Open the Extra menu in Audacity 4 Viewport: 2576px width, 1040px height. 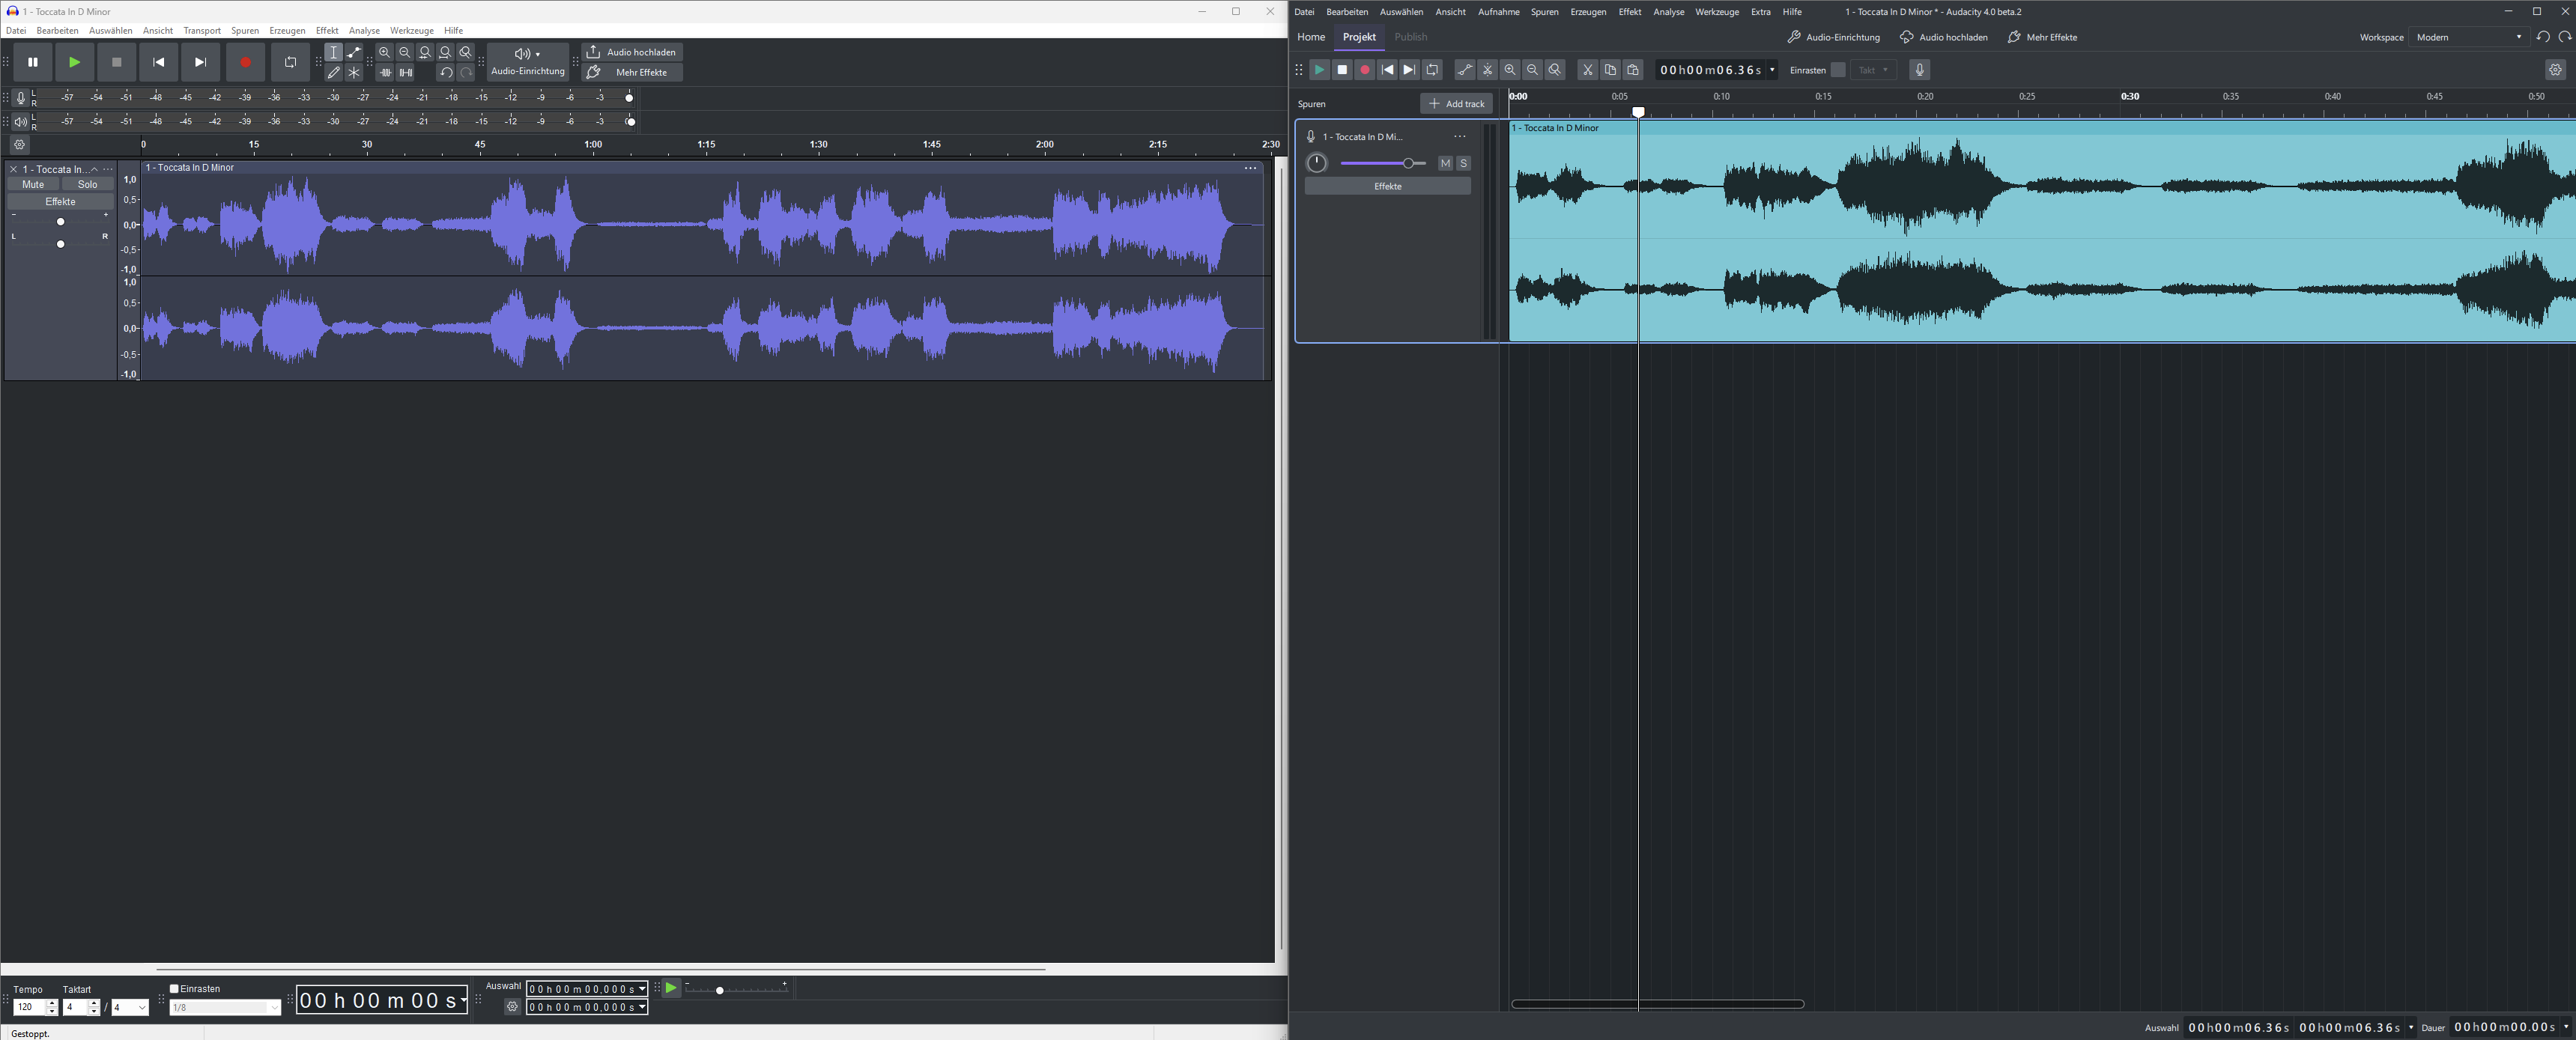point(1761,12)
